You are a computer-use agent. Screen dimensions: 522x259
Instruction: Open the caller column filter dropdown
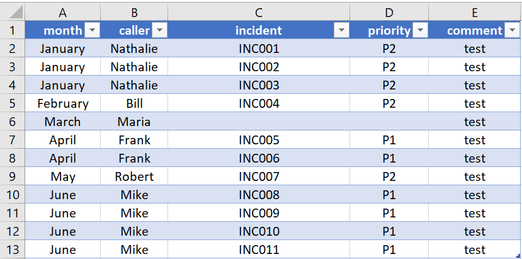pyautogui.click(x=160, y=30)
